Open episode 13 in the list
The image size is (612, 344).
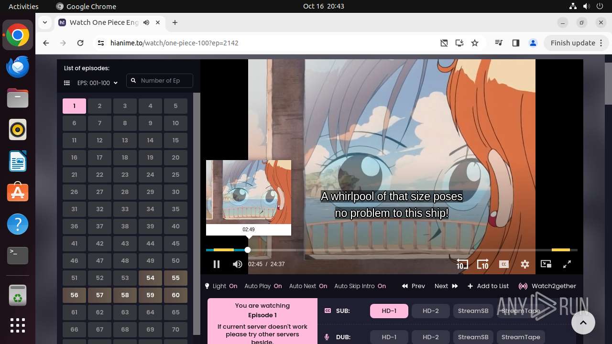(x=125, y=140)
